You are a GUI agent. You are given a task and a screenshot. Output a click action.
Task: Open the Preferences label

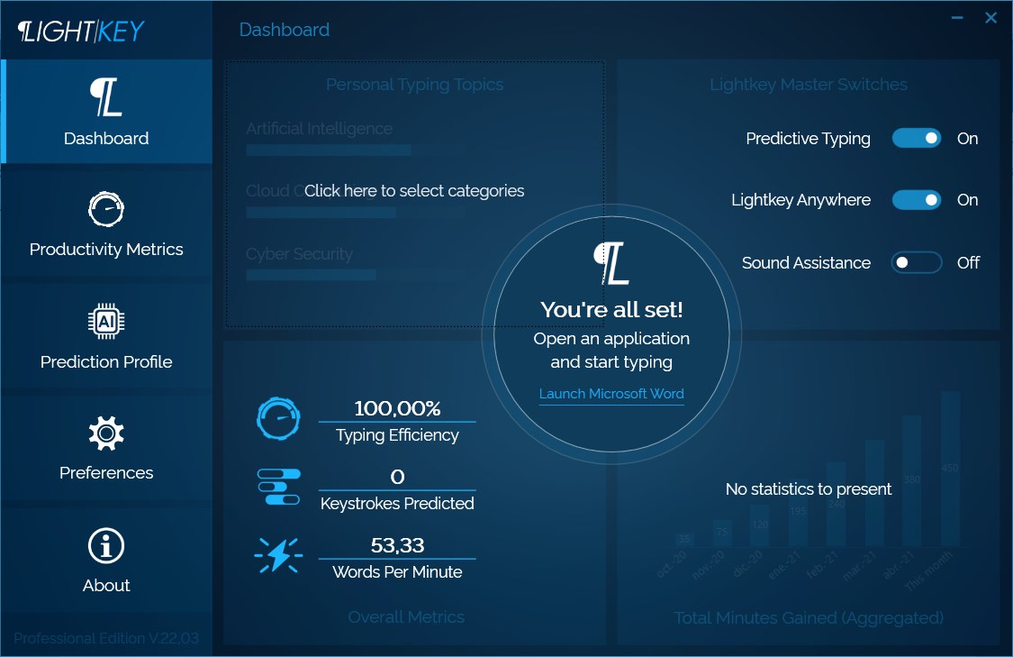tap(106, 473)
